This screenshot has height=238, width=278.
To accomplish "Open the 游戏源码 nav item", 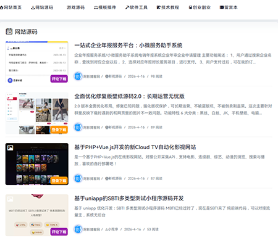I will pos(75,7).
